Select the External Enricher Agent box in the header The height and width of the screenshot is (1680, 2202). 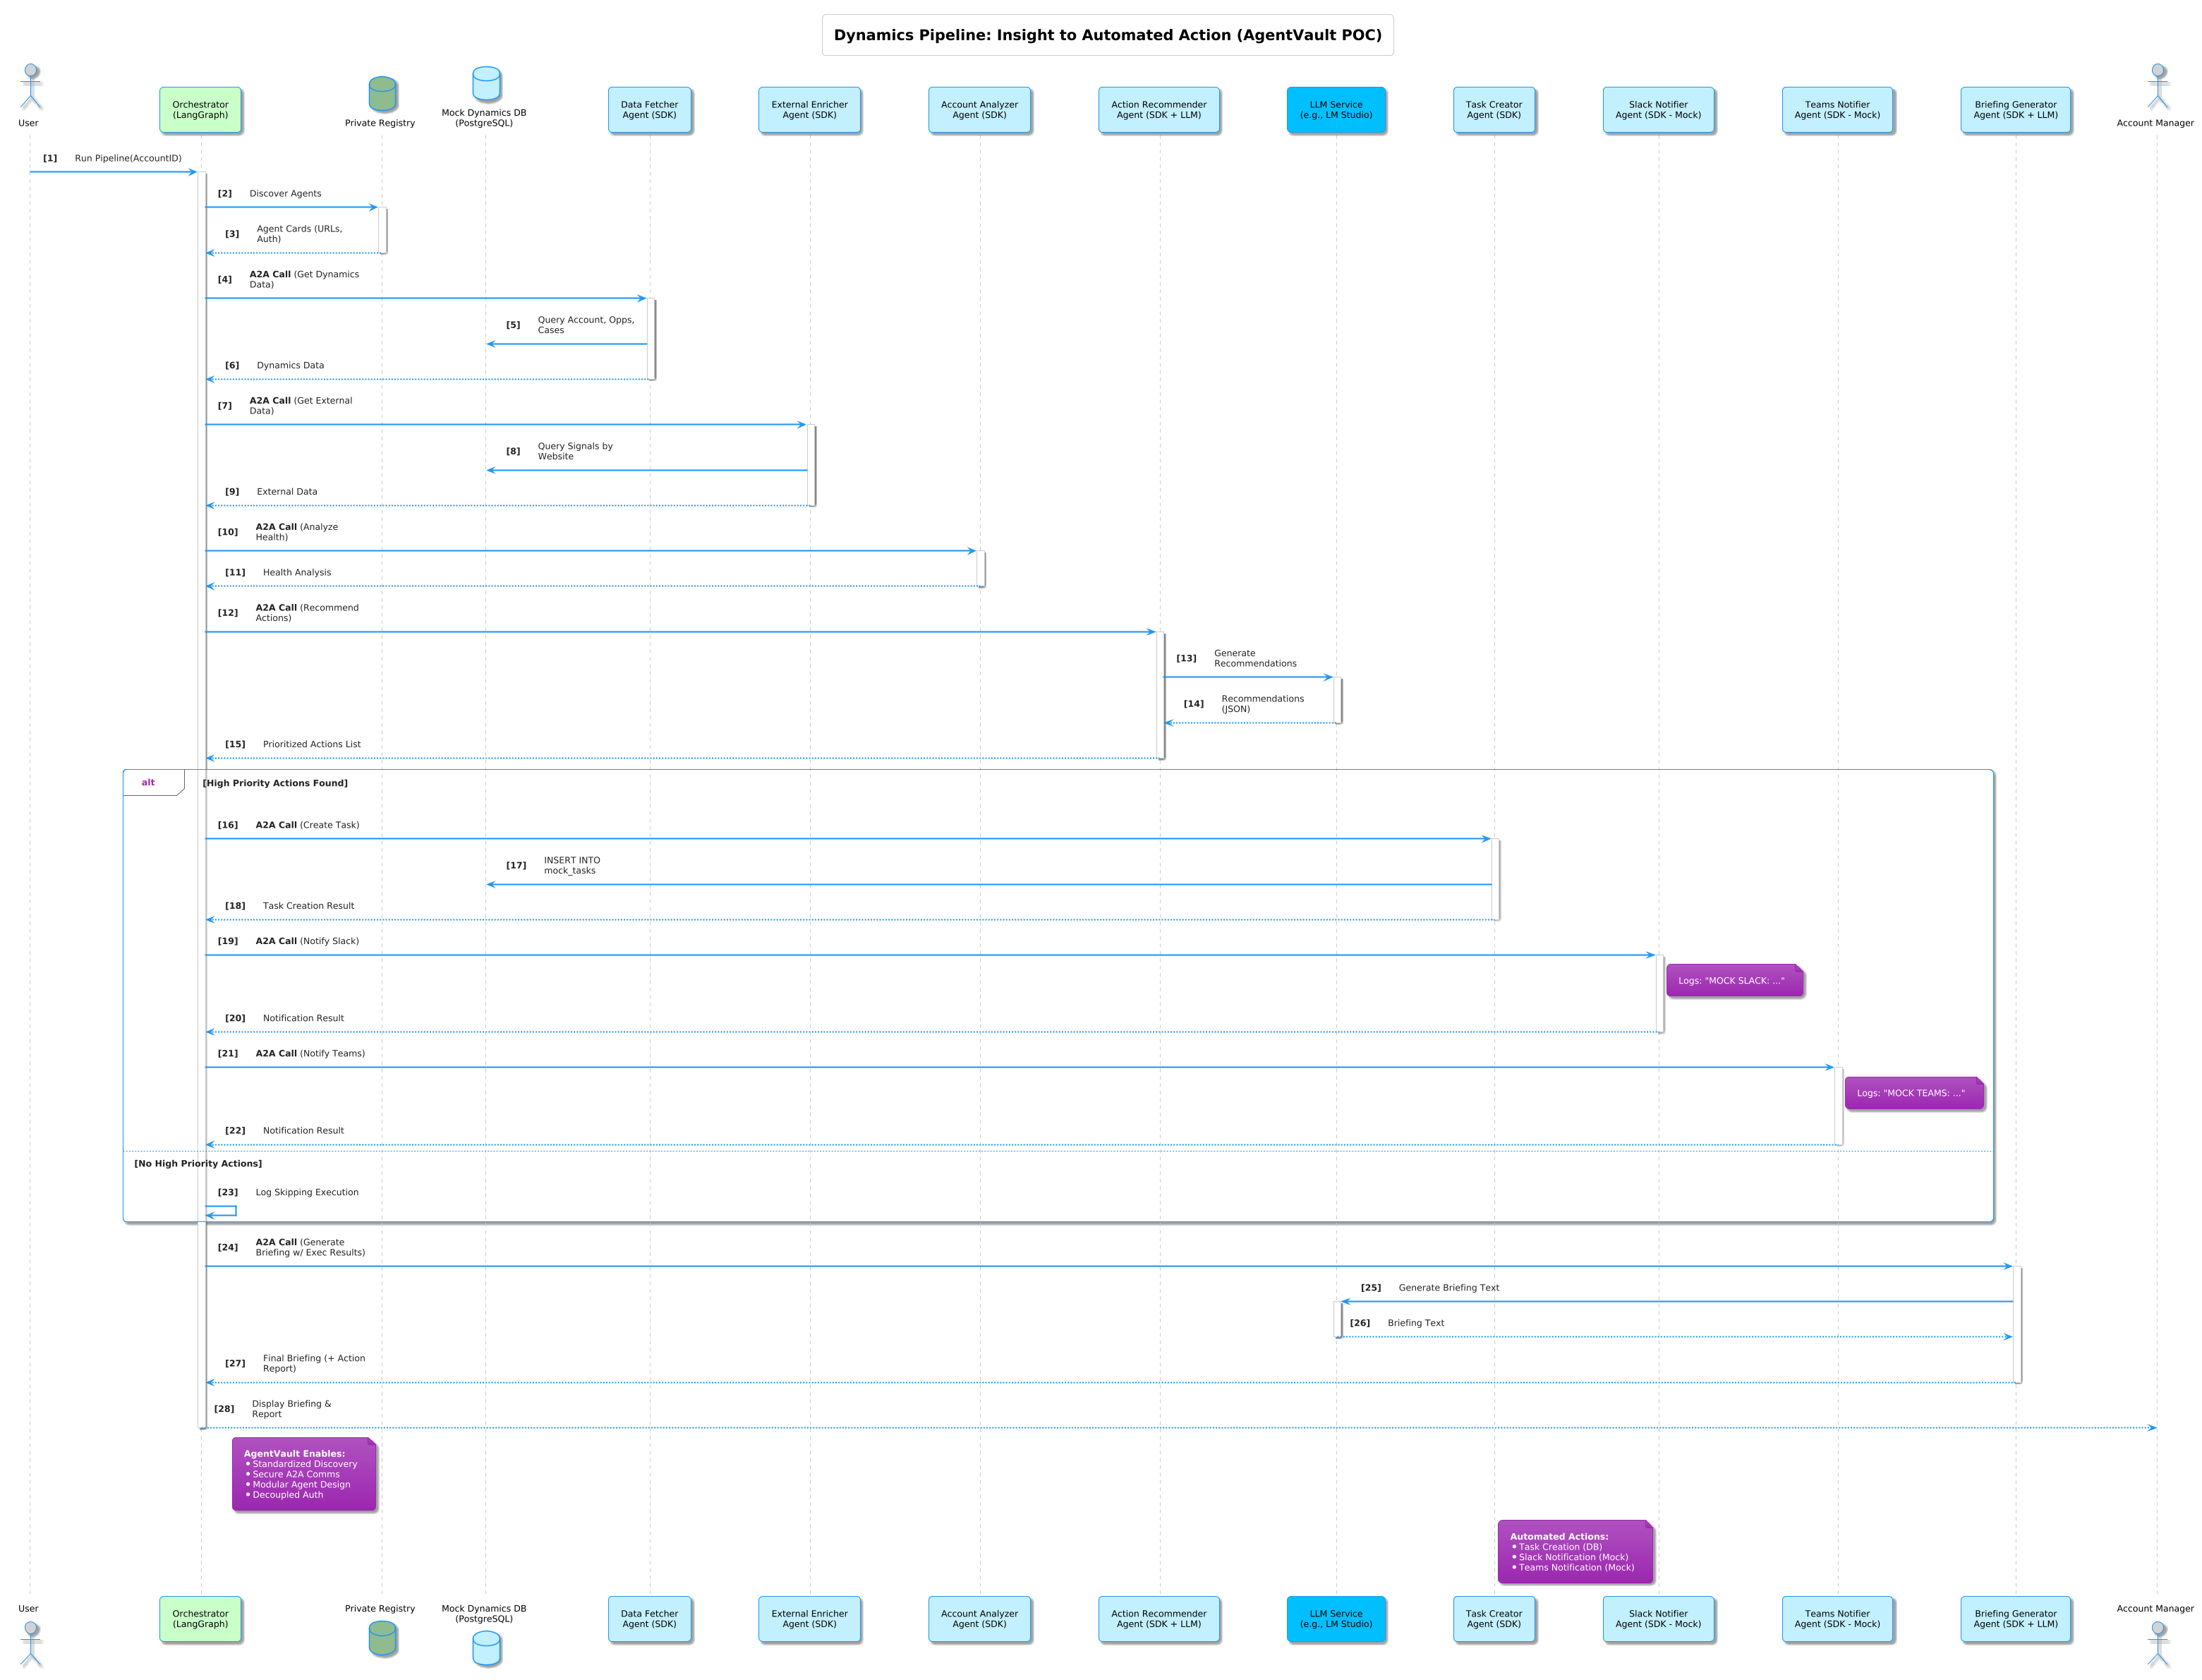809,110
